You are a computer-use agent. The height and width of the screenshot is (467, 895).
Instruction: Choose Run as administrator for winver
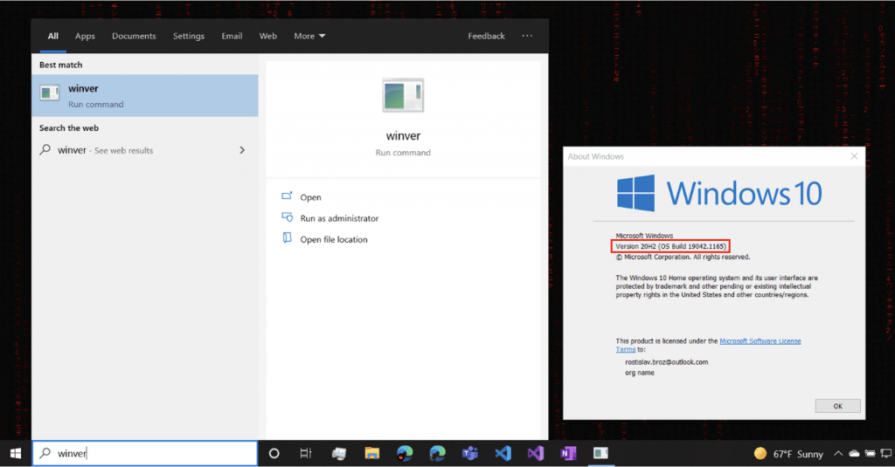tap(339, 218)
